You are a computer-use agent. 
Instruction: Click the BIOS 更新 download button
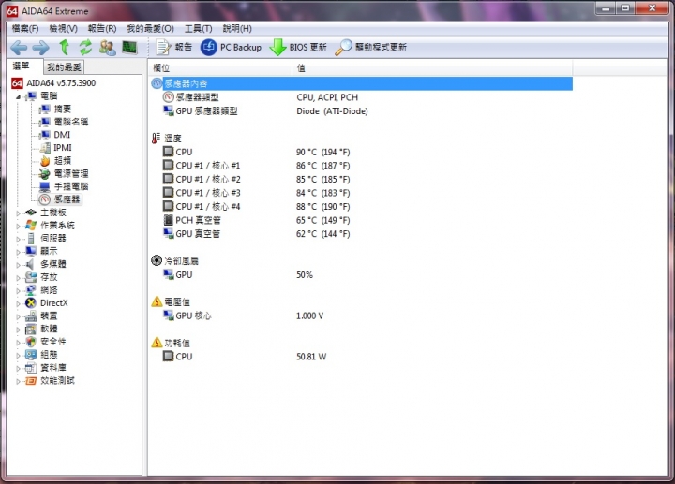[x=297, y=48]
